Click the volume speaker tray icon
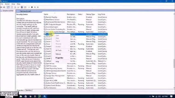 click(x=159, y=96)
